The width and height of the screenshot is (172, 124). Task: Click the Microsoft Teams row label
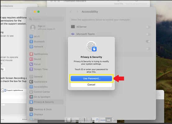86,34
